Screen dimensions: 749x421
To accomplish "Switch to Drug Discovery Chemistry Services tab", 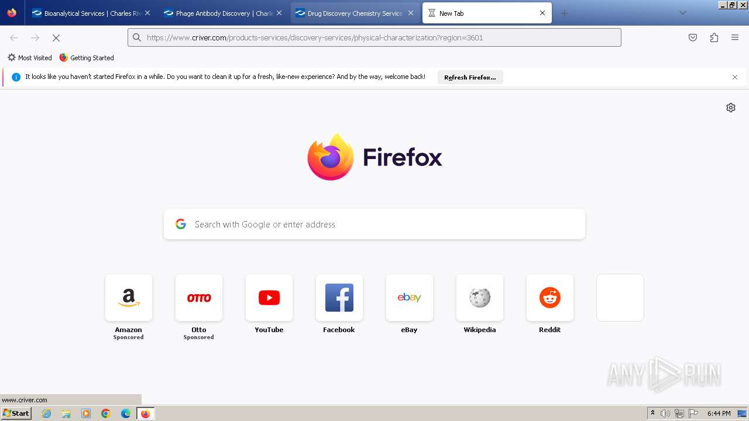I will 355,13.
